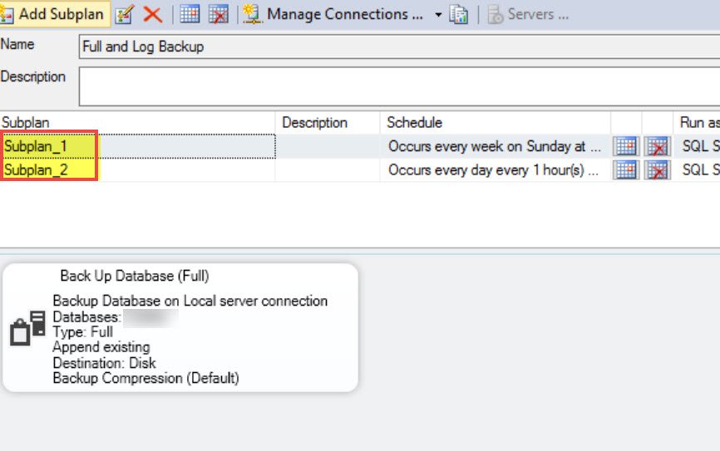The height and width of the screenshot is (451, 720).
Task: Delete selected subplan with red X
Action: click(x=152, y=14)
